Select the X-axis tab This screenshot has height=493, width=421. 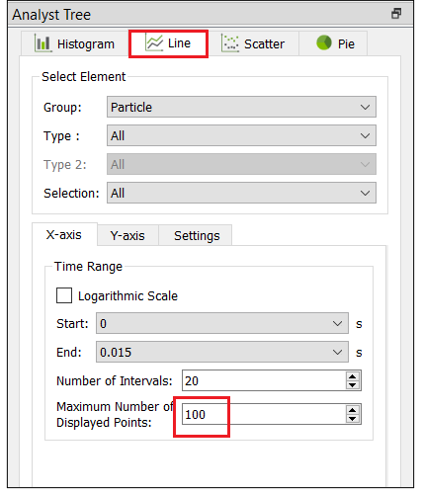[64, 235]
